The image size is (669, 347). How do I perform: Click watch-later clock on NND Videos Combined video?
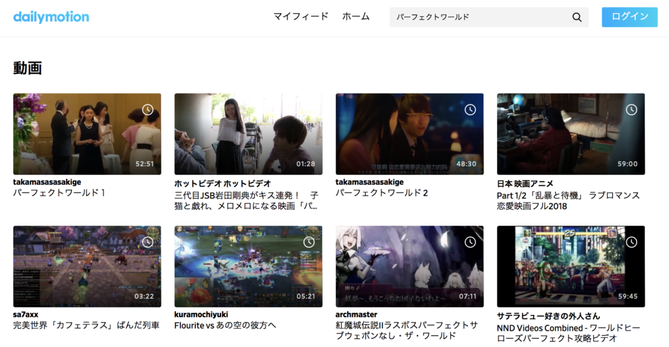click(x=632, y=242)
